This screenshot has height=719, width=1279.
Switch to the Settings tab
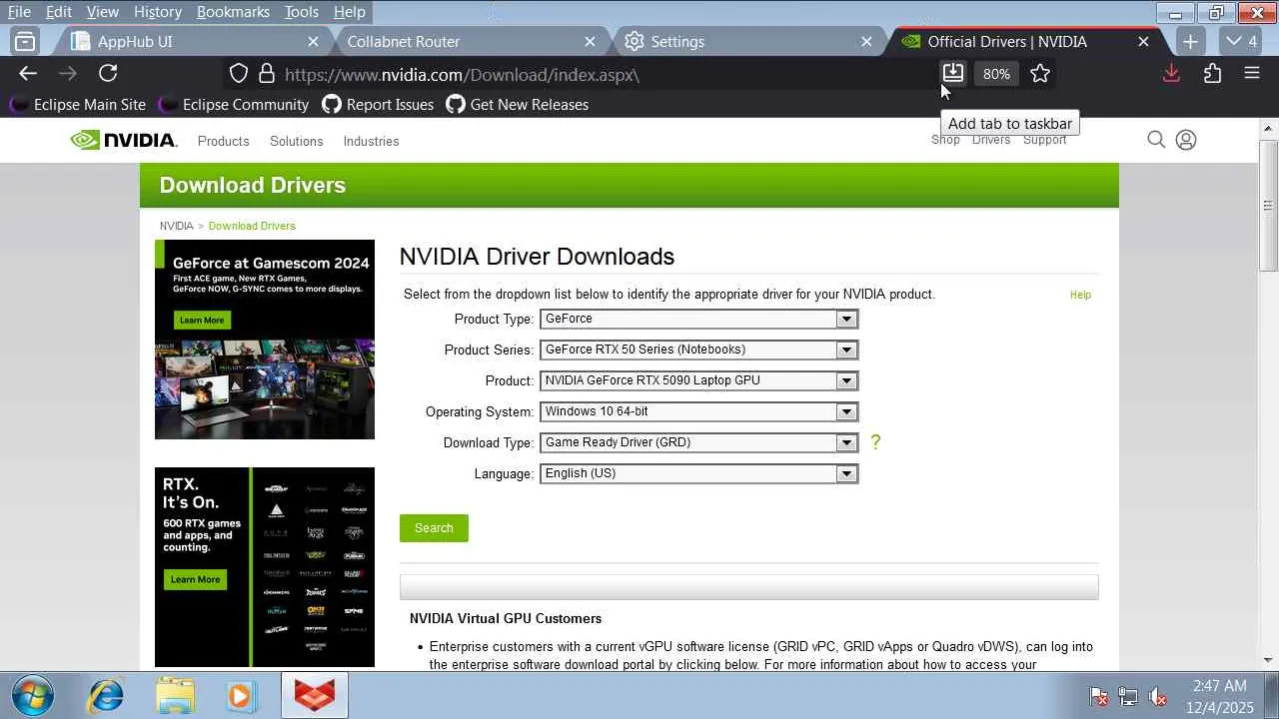pos(748,41)
